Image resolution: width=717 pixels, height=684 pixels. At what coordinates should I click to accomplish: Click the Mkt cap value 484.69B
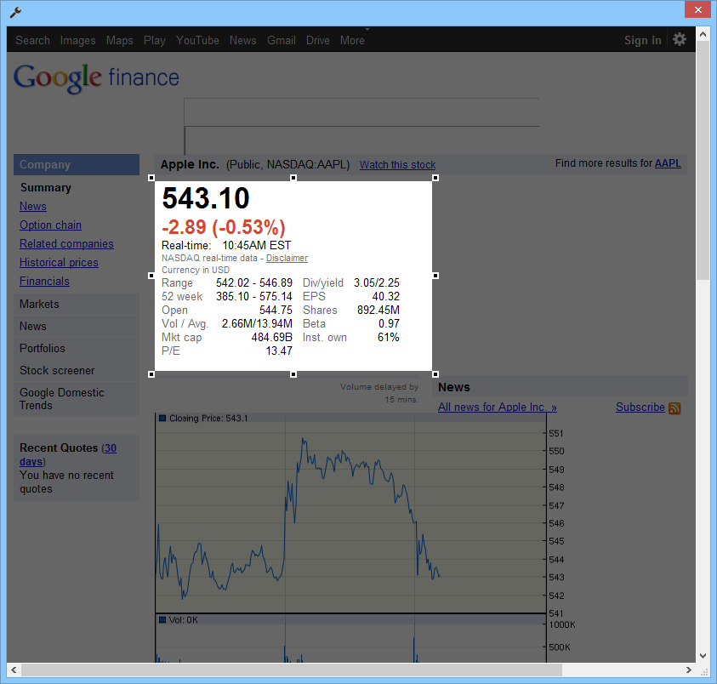pos(271,337)
